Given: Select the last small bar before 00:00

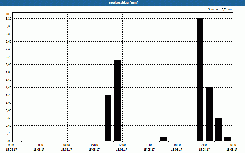Looking at the screenshot, I should point(228,139).
